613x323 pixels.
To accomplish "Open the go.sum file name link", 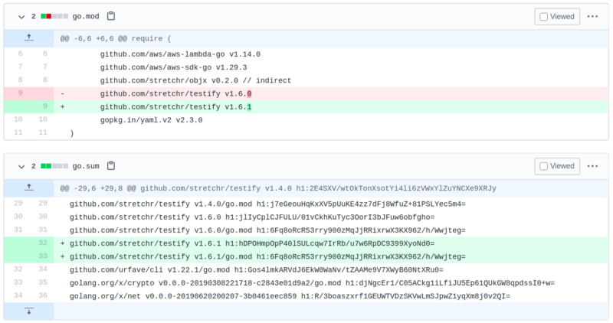I will coord(86,166).
